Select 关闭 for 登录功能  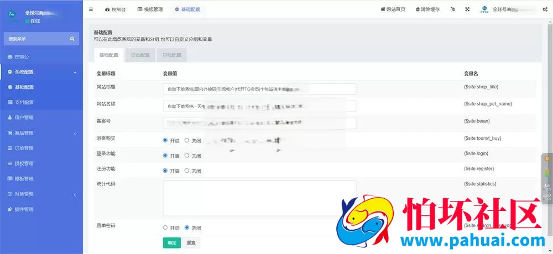tap(187, 155)
